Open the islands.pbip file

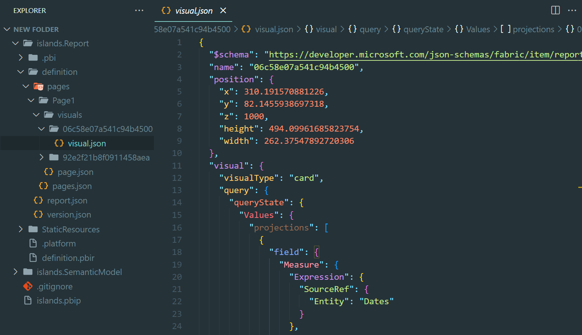tap(58, 301)
